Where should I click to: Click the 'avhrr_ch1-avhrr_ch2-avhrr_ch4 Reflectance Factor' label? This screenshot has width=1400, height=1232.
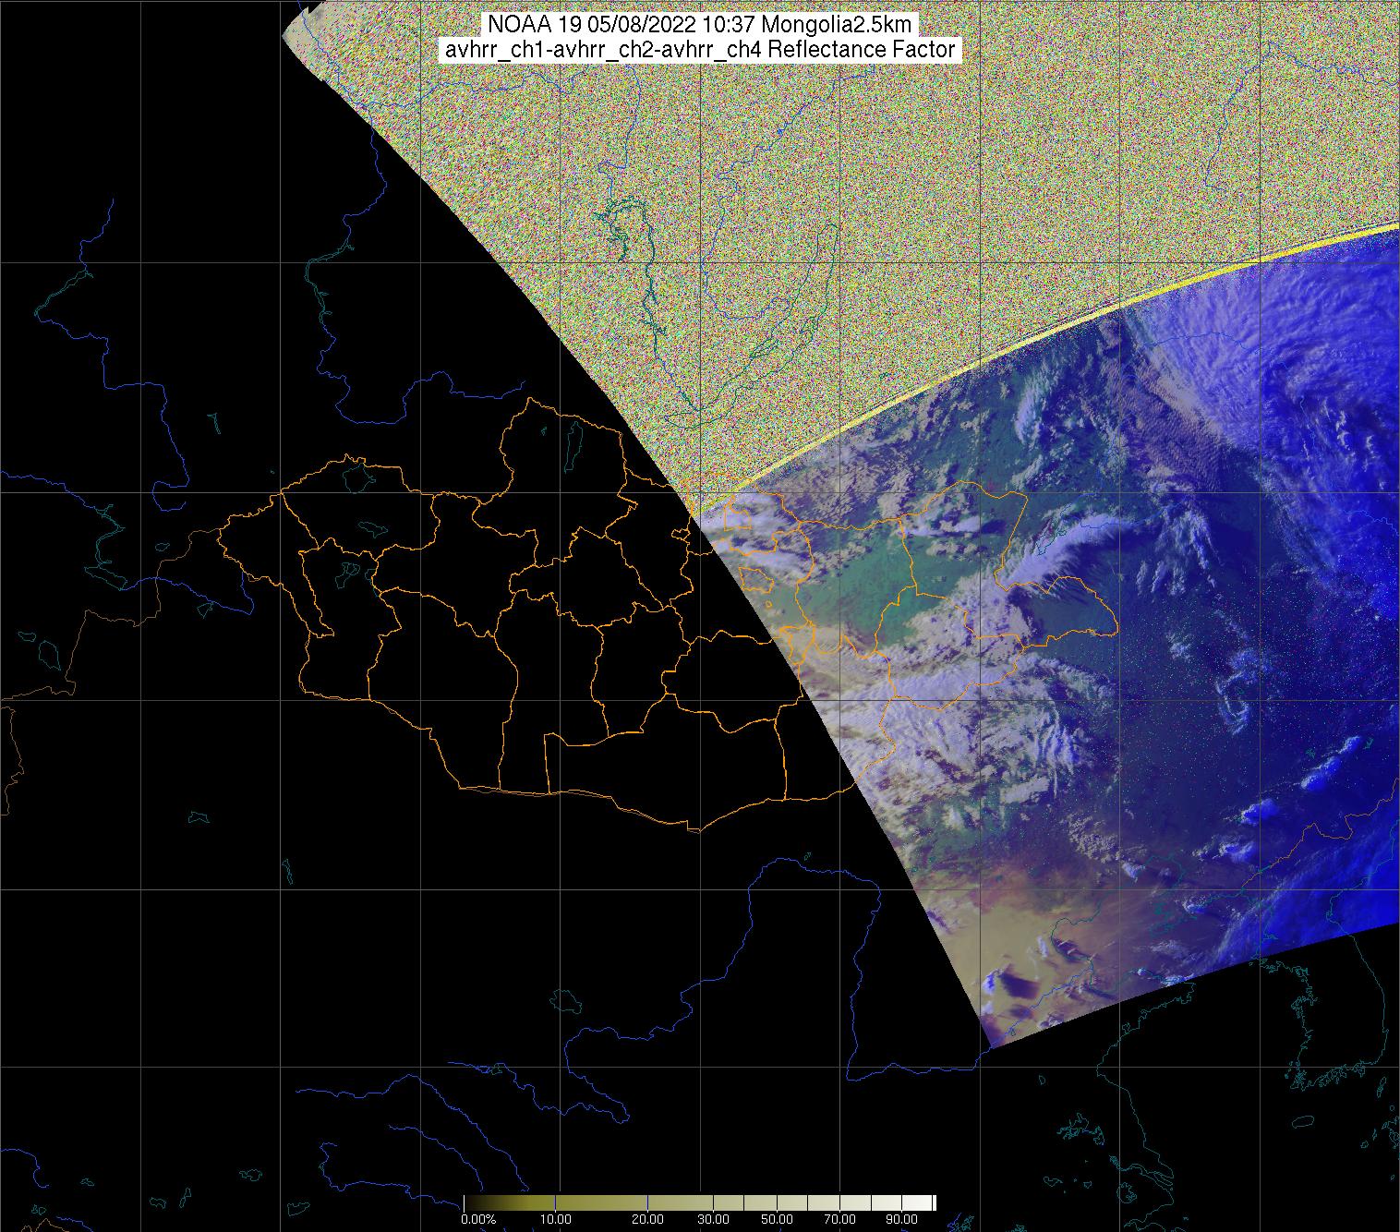click(x=699, y=50)
